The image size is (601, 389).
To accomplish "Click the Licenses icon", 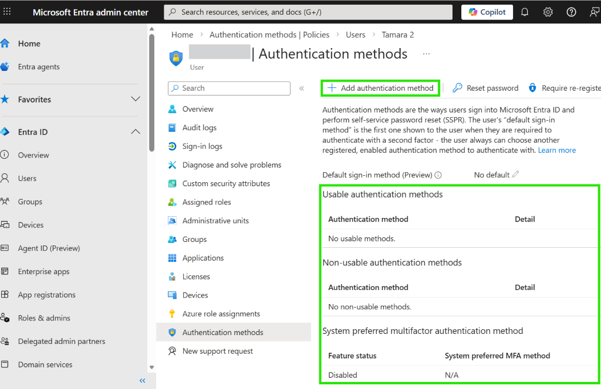I will point(172,277).
